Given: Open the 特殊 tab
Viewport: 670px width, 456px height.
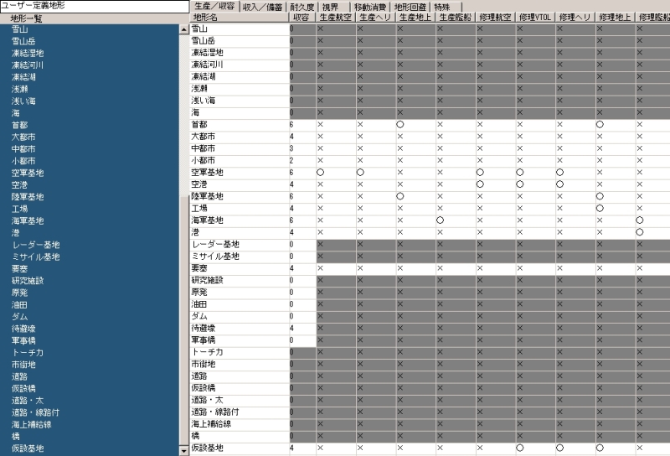Looking at the screenshot, I should tap(442, 6).
